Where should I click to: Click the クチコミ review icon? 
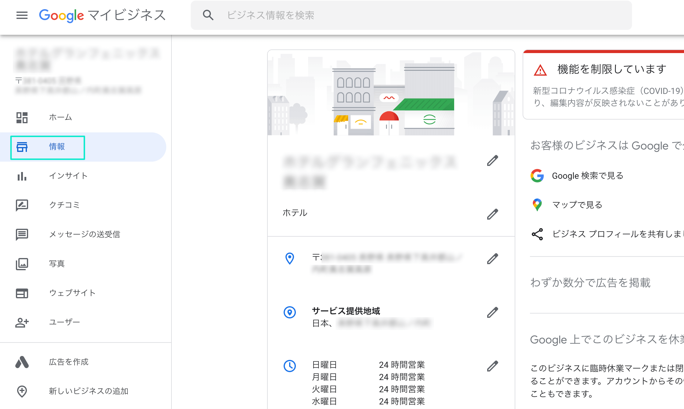point(22,205)
